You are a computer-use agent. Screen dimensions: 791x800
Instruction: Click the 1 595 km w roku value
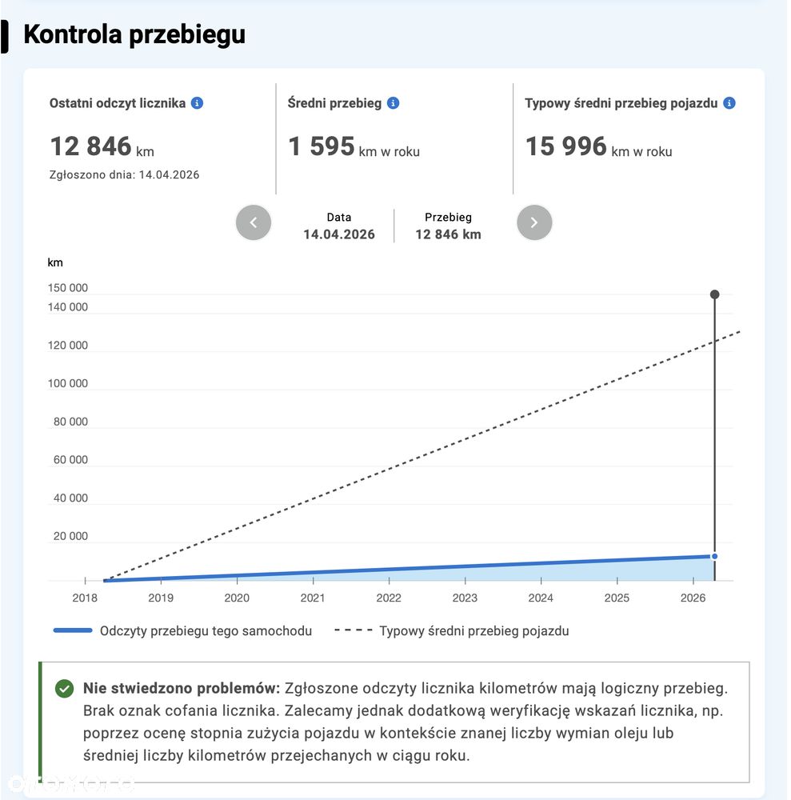354,146
